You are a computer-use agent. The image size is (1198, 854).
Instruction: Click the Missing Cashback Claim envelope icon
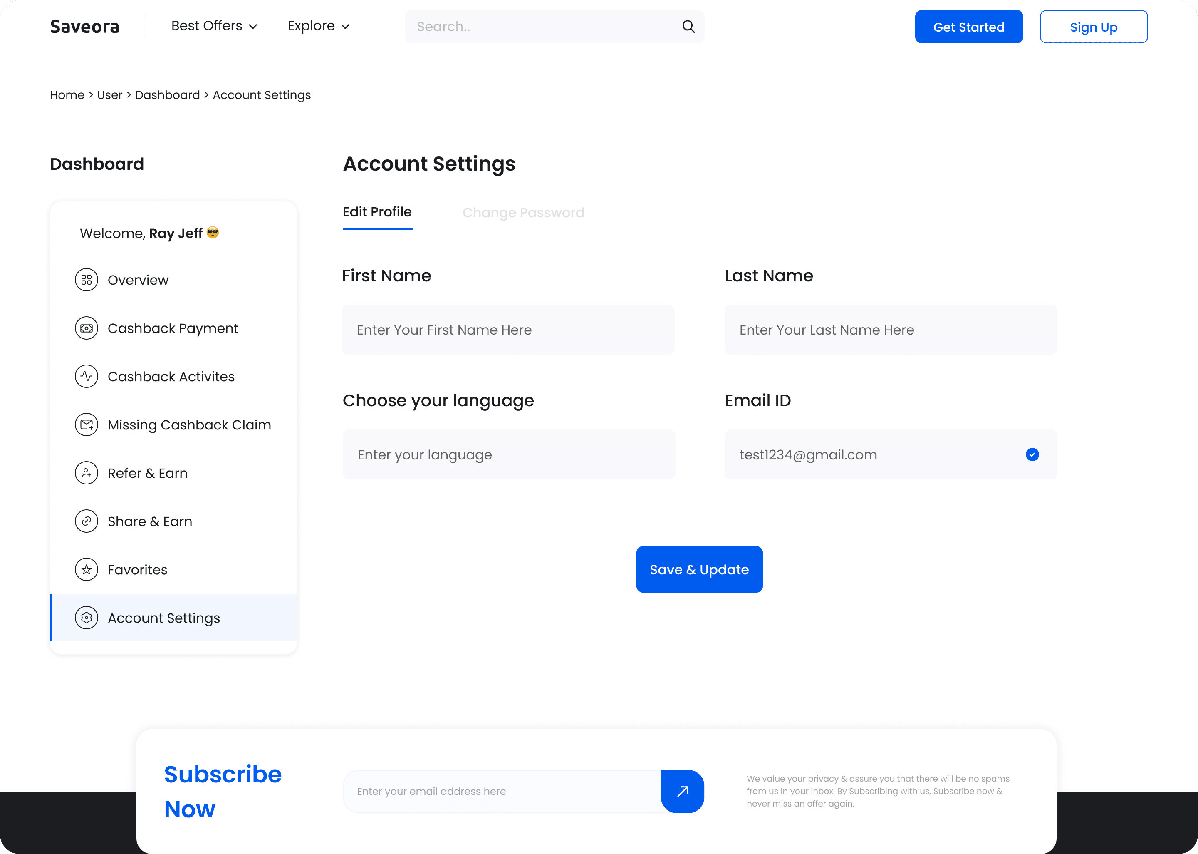(87, 425)
